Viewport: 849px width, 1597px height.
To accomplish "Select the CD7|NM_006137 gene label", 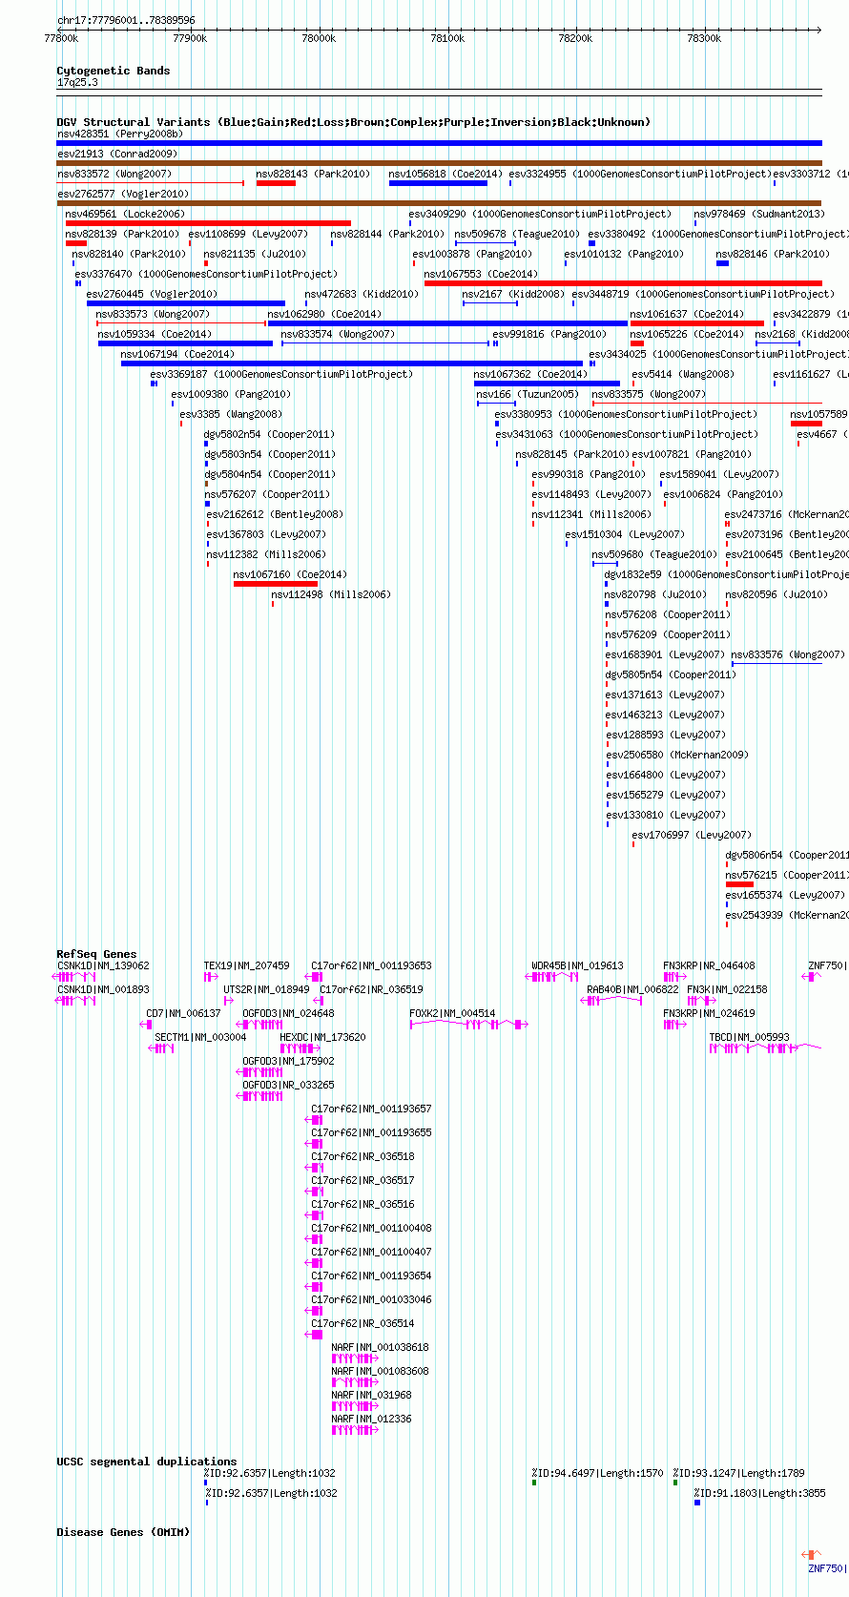I will pyautogui.click(x=183, y=1013).
